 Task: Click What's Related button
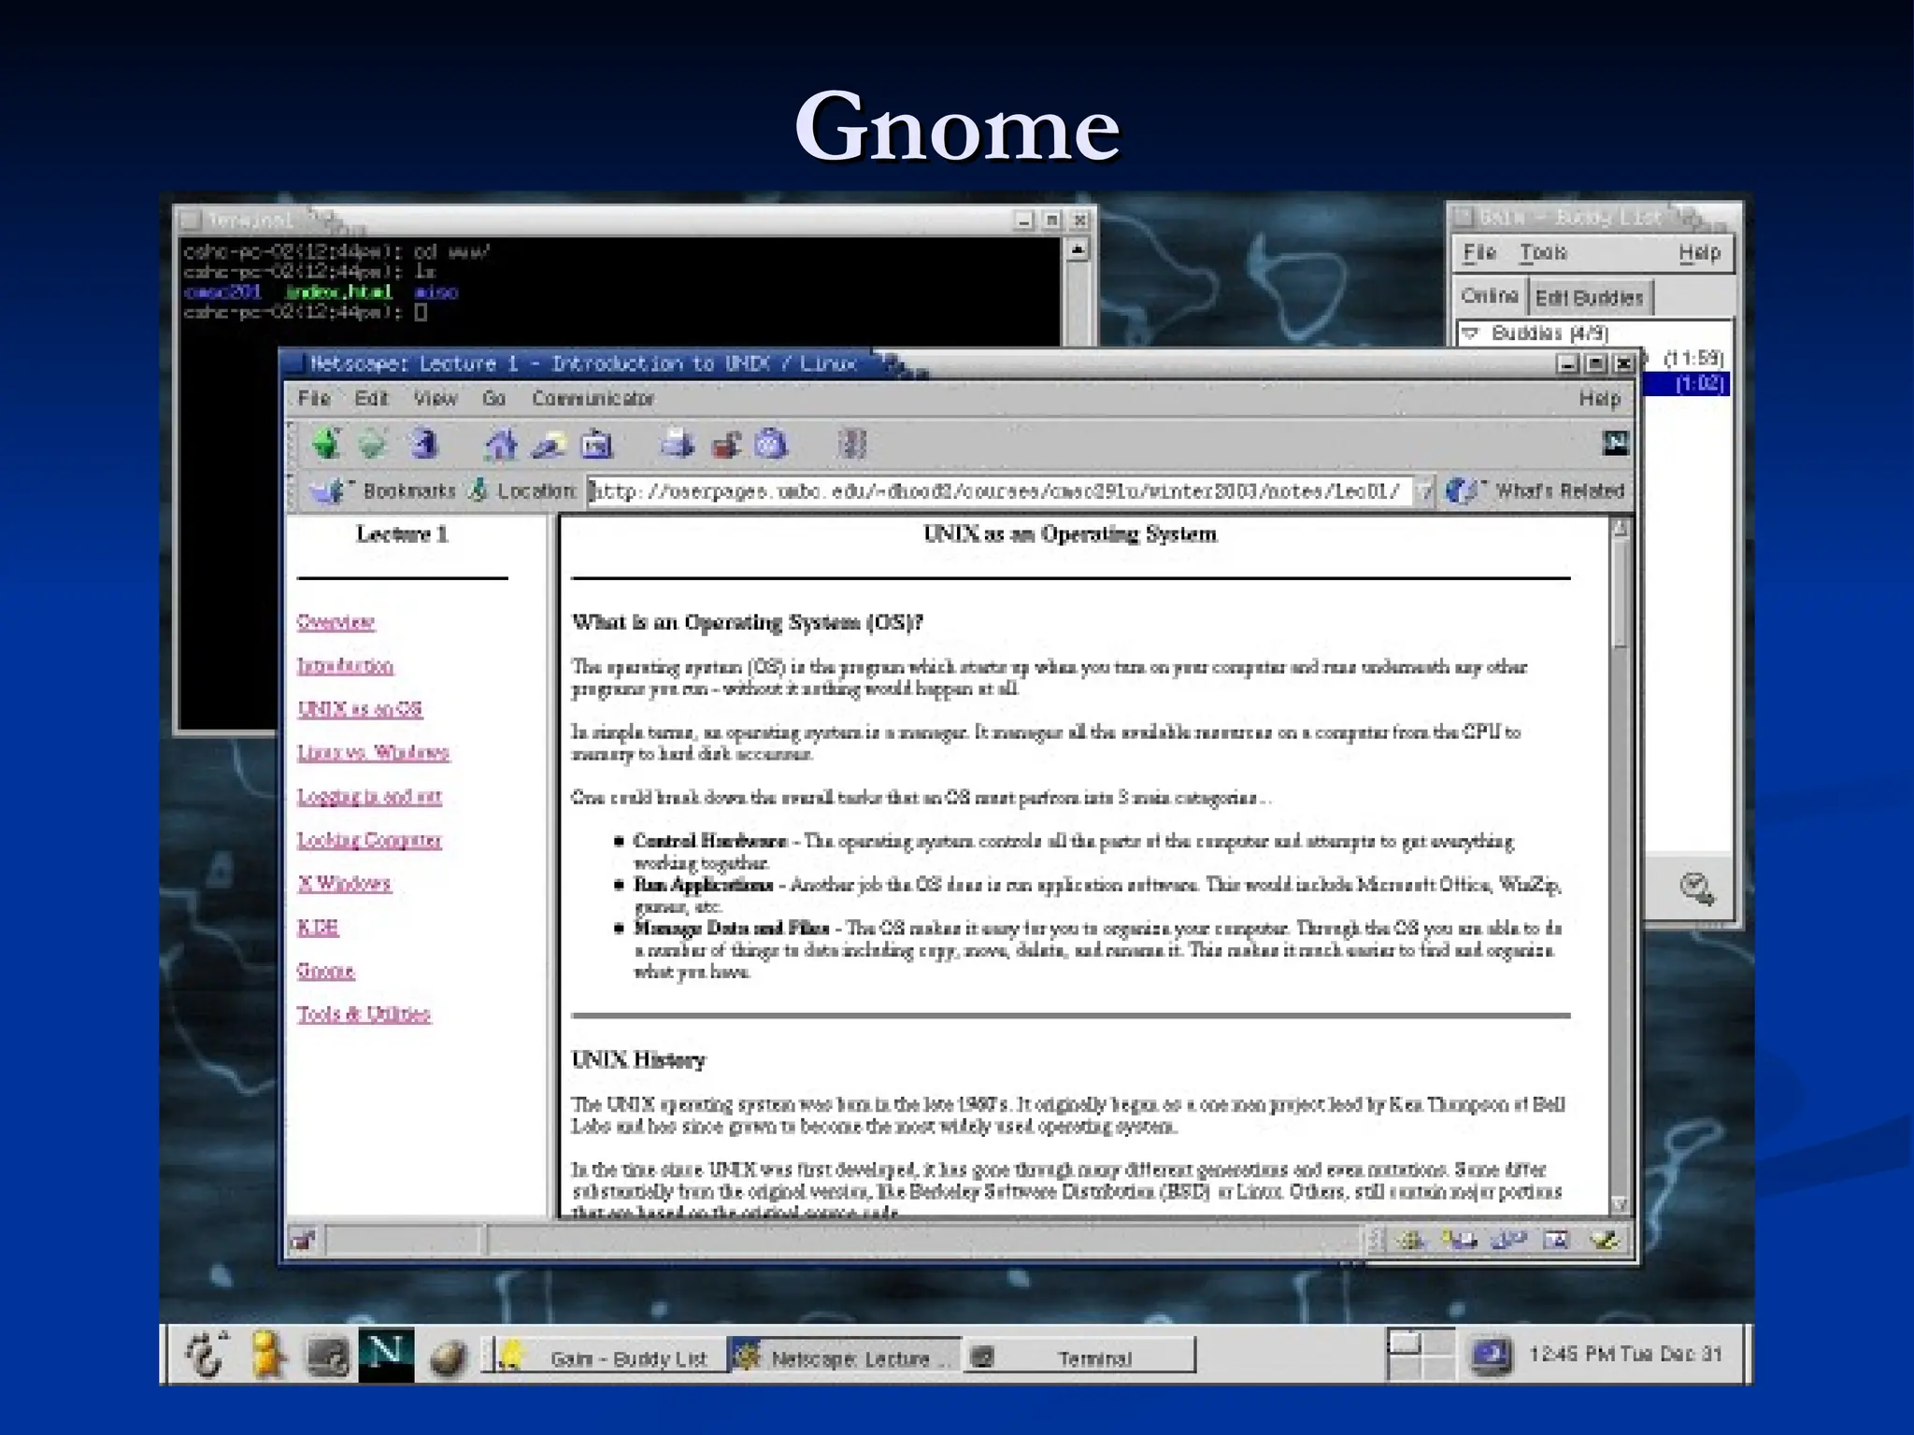[1540, 490]
